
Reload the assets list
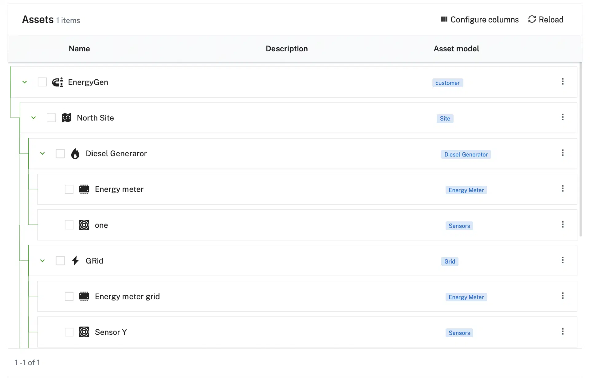click(x=546, y=20)
